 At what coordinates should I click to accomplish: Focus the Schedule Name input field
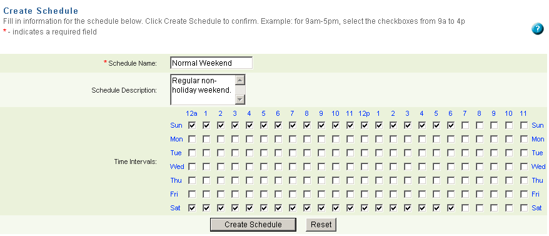(x=211, y=63)
